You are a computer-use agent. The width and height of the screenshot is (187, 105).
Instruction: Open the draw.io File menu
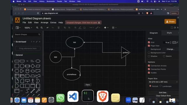(24, 22)
